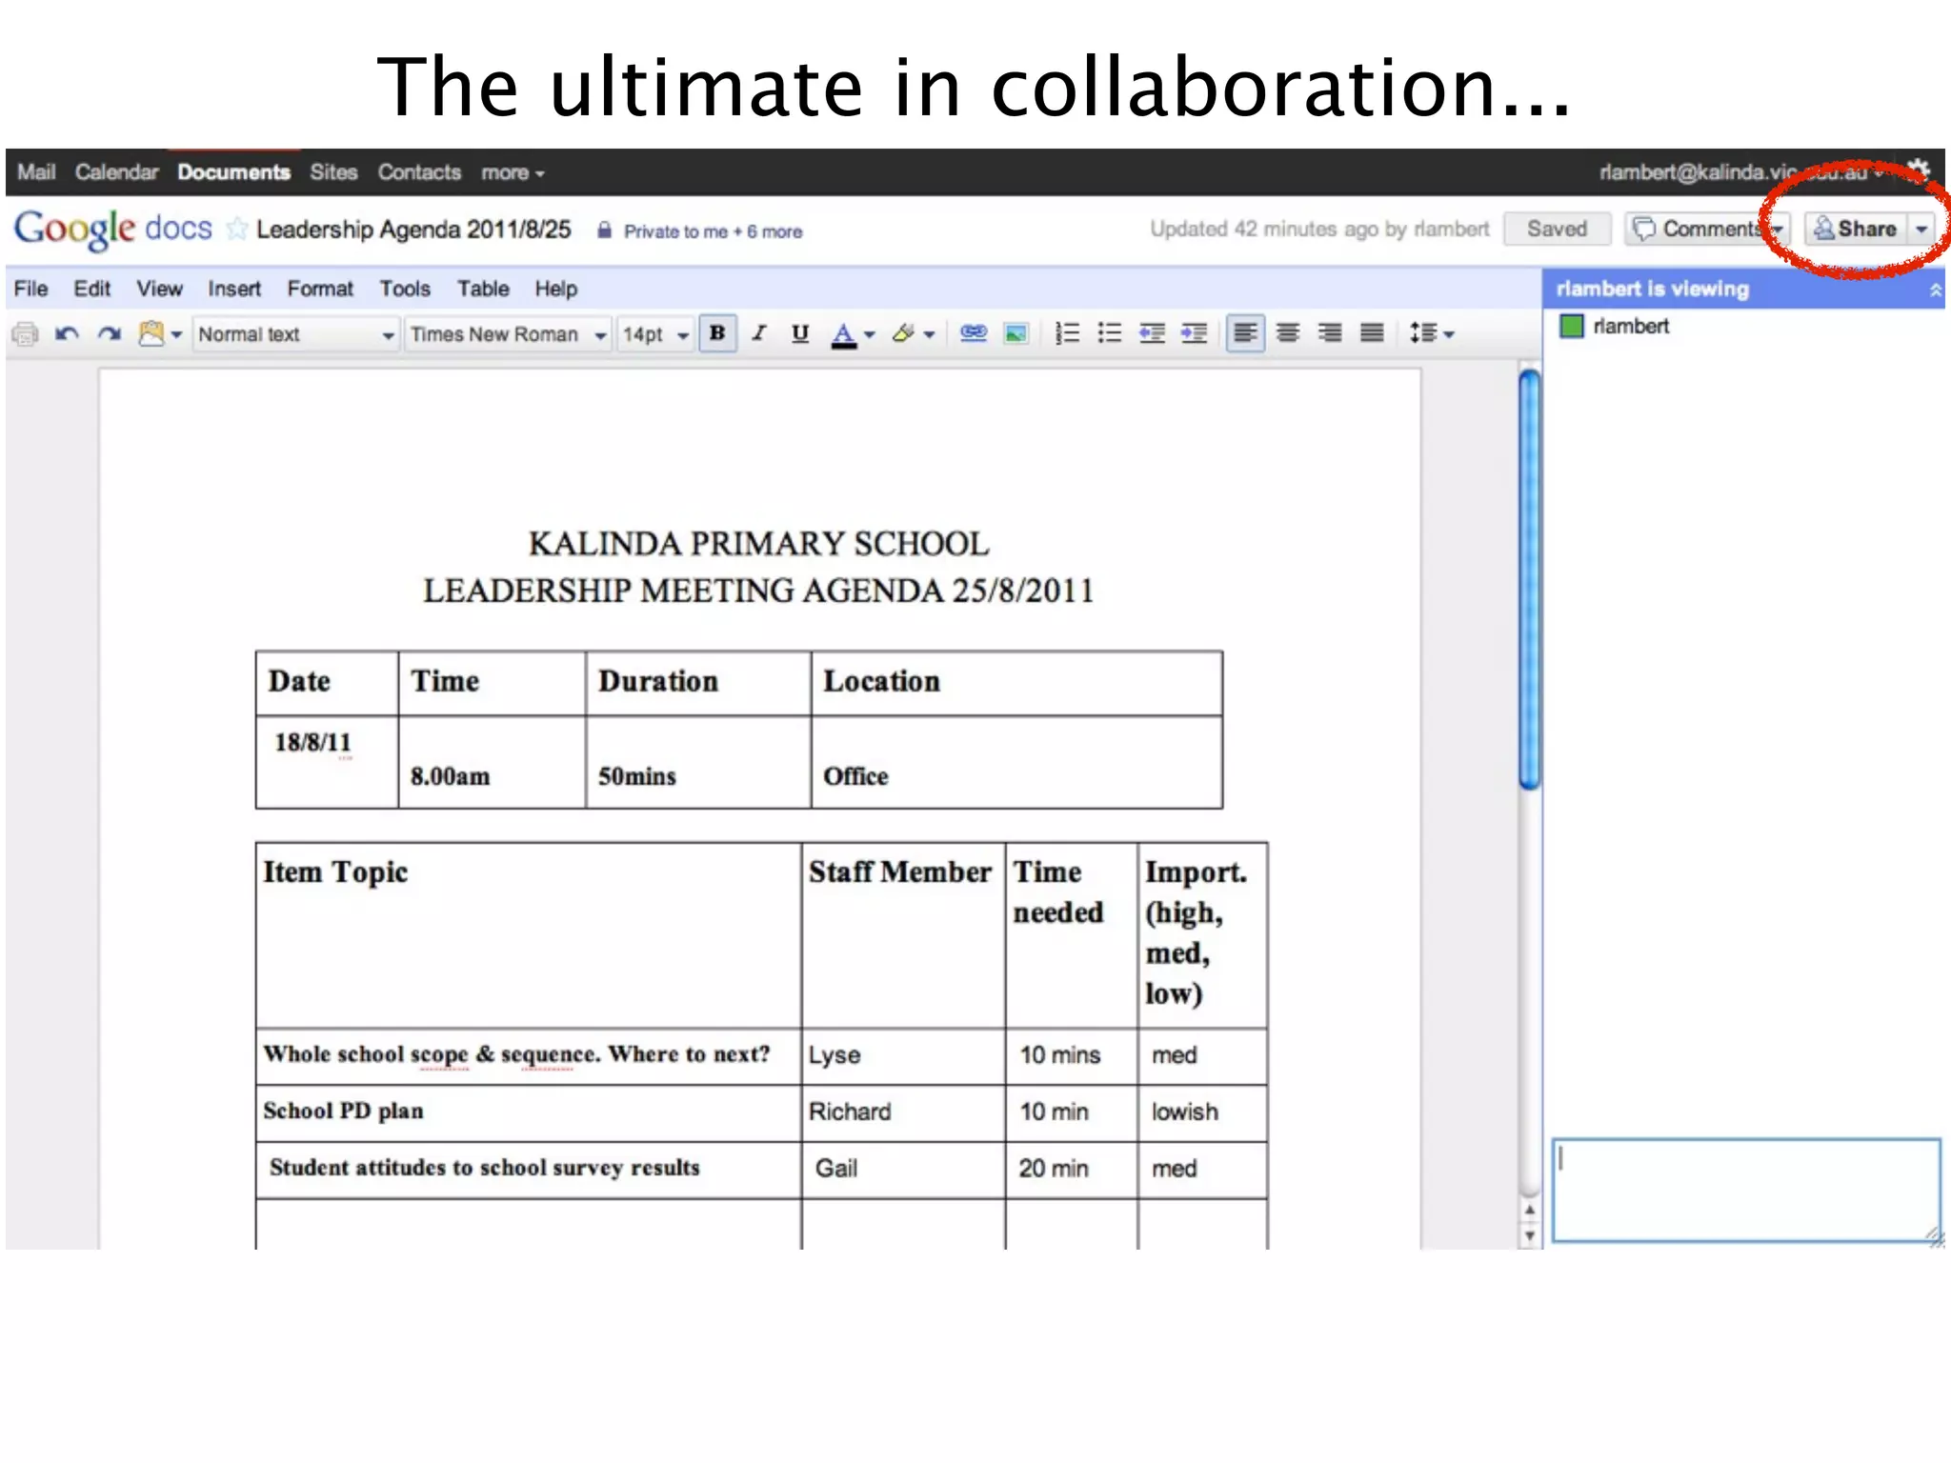Open the 14pt font size dropdown
This screenshot has height=1463, width=1951.
[x=655, y=334]
